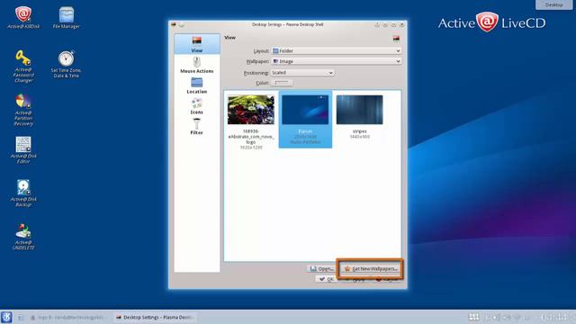Open the Positioning dropdown showing Scaled
The height and width of the screenshot is (324, 576).
coord(302,73)
